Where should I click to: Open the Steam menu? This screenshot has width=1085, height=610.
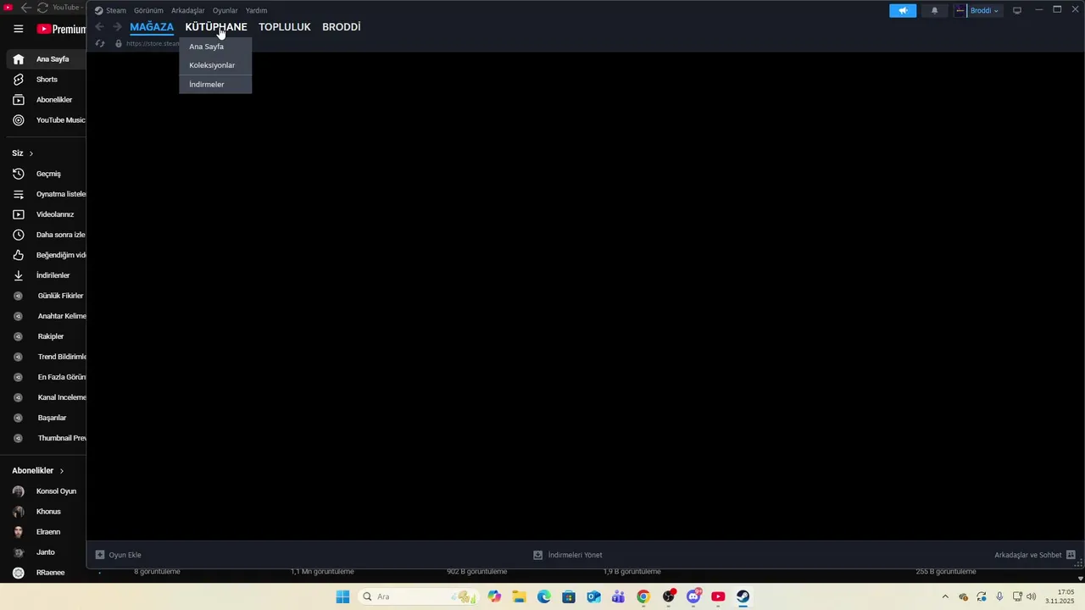[110, 10]
